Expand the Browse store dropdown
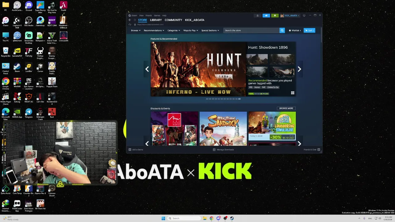The image size is (395, 222). [136, 31]
